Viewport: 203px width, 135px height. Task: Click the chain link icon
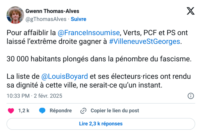[x=83, y=111]
